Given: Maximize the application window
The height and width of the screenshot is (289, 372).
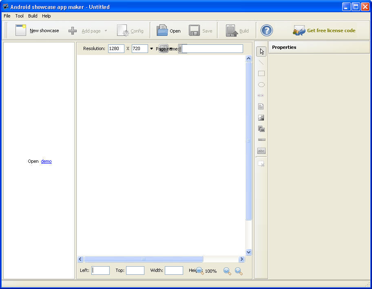Looking at the screenshot, I should [356, 7].
